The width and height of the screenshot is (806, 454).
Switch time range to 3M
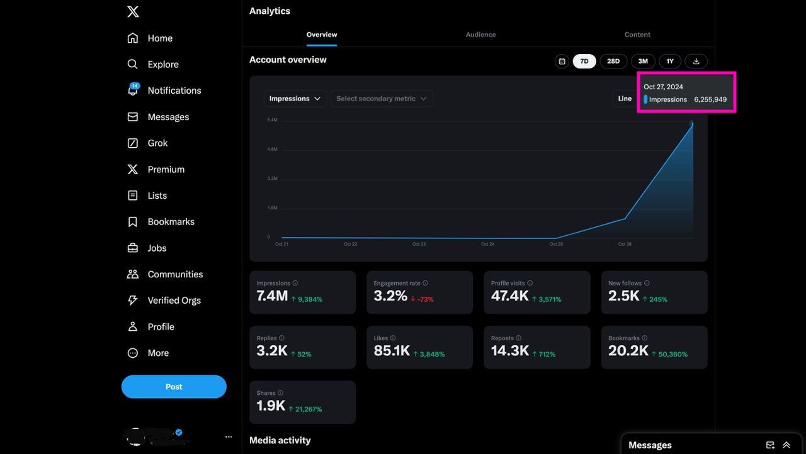click(x=643, y=61)
